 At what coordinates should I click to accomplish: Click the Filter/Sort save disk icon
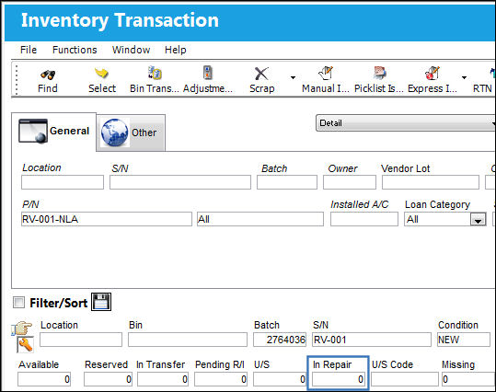(x=101, y=302)
